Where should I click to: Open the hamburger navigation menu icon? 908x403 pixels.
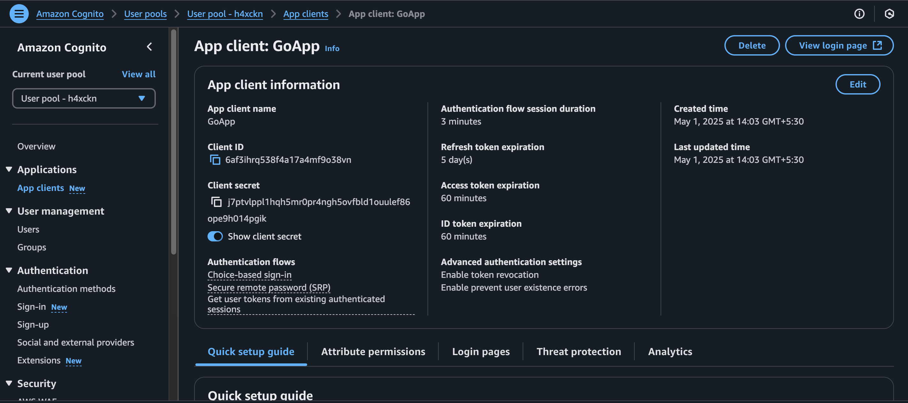click(19, 14)
